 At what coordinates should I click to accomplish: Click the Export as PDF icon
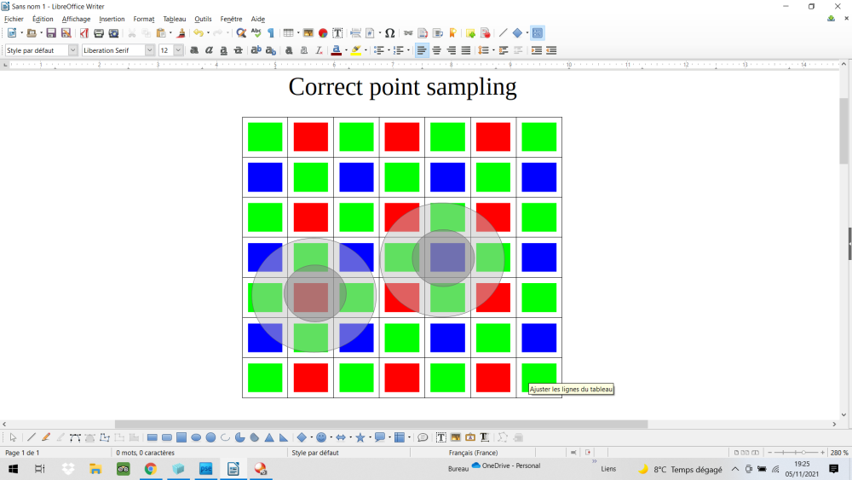(x=84, y=33)
